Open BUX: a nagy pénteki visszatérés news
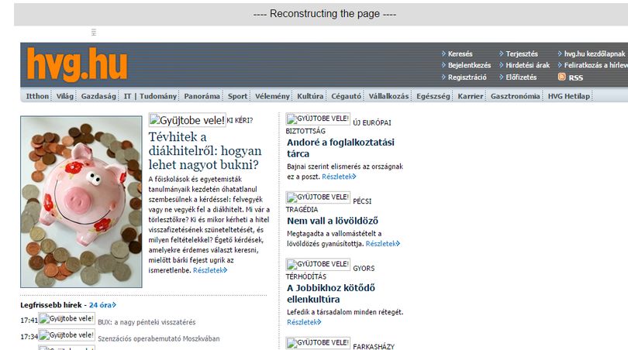The image size is (628, 350). click(147, 322)
